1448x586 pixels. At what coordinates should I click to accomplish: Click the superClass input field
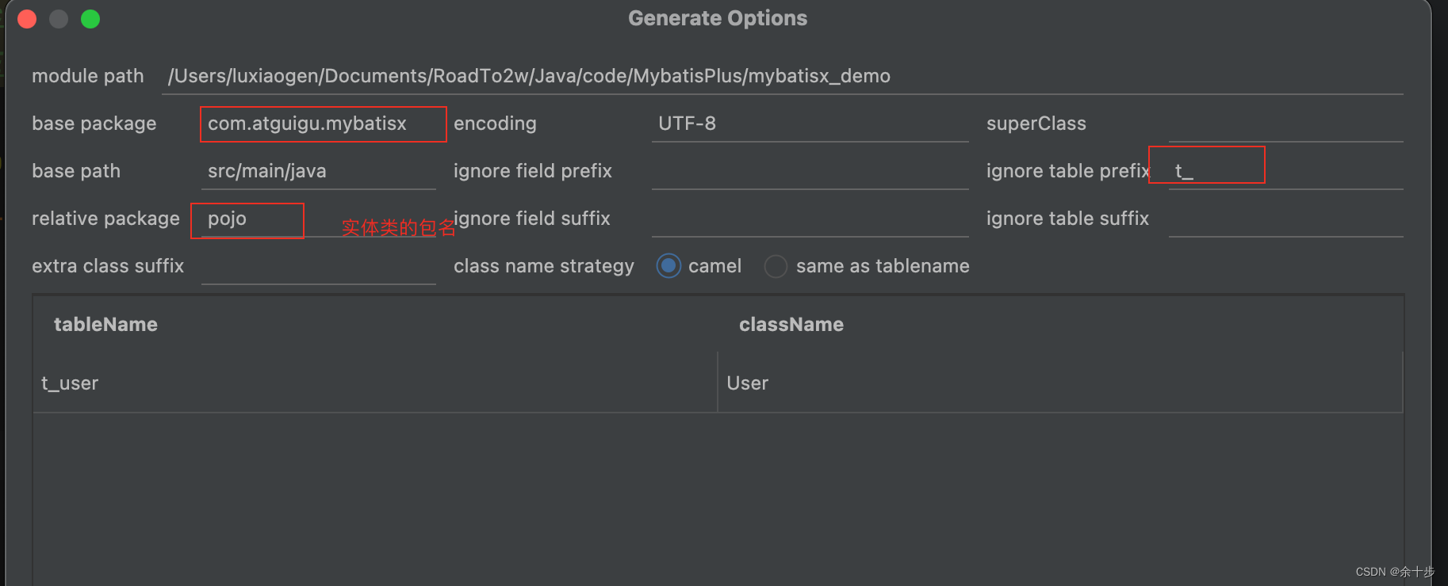coord(1285,124)
